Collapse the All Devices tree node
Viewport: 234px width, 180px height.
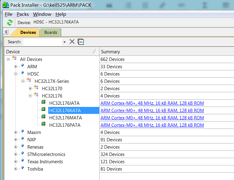pyautogui.click(x=8, y=59)
